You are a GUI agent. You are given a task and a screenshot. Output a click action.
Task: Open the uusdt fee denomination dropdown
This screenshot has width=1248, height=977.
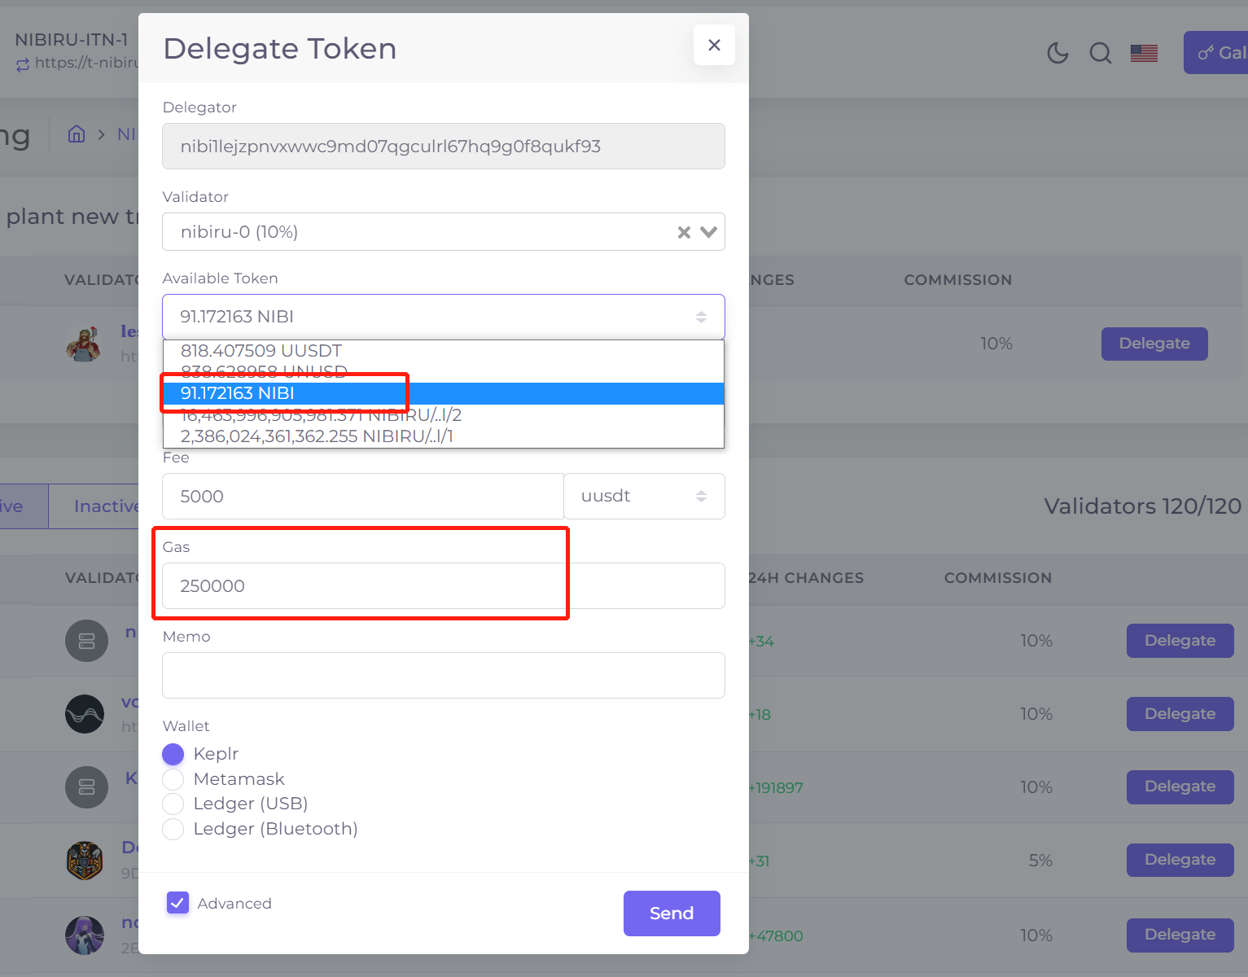(x=644, y=497)
